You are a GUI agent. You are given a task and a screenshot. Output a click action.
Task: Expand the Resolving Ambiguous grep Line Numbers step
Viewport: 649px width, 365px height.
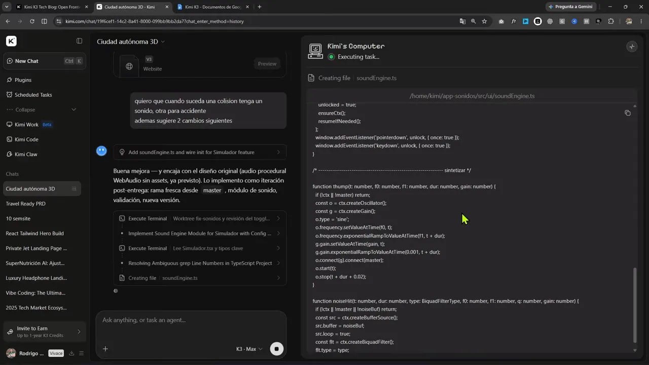coord(200,263)
